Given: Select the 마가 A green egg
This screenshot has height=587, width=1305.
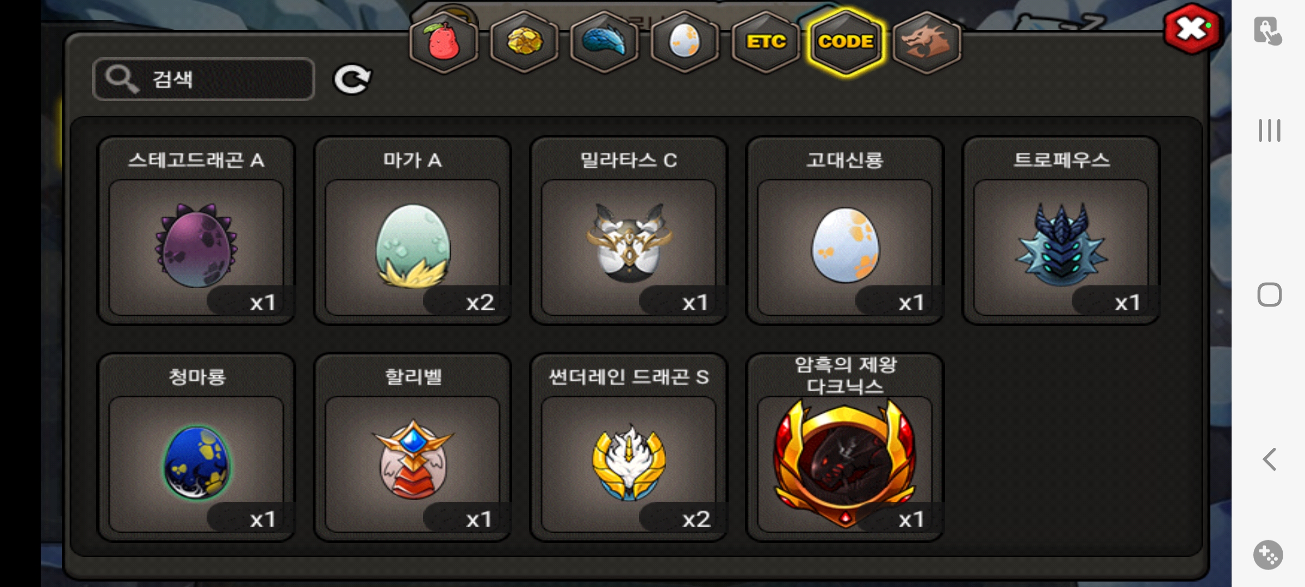Looking at the screenshot, I should pyautogui.click(x=413, y=230).
